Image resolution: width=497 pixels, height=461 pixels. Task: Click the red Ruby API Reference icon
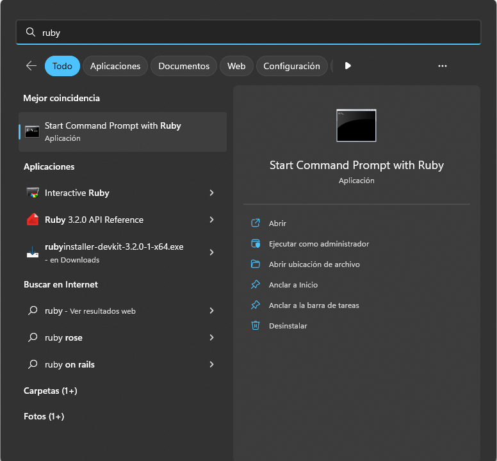[x=33, y=220]
